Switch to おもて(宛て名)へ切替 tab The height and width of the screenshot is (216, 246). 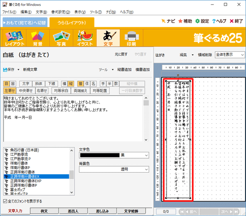point(25,22)
